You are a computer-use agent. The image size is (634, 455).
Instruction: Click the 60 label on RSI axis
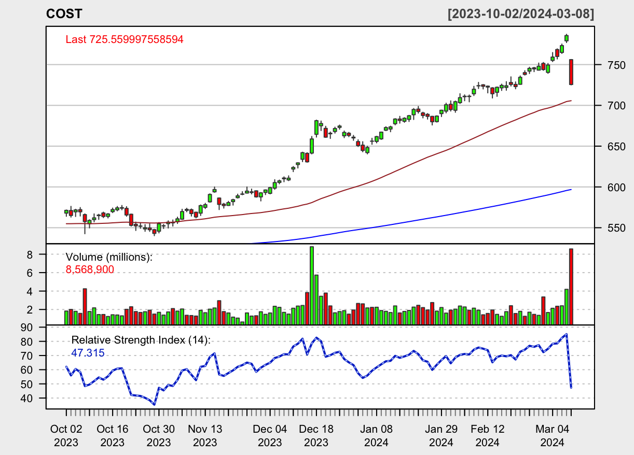27,370
